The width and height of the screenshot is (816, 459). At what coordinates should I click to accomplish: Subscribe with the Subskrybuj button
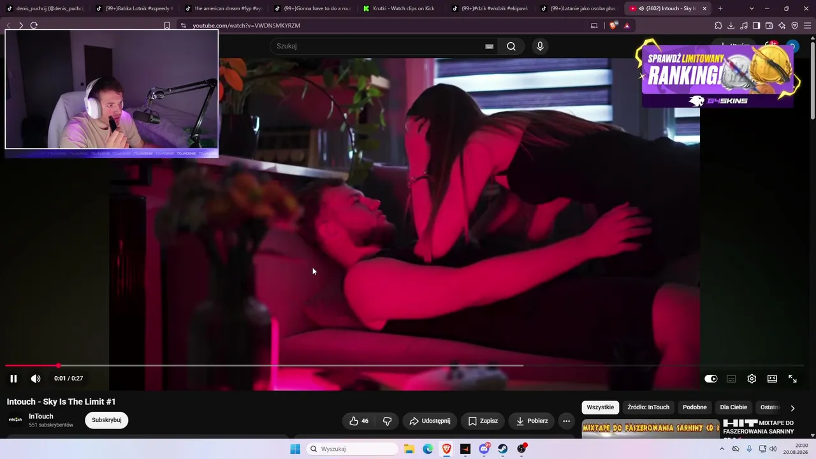[106, 420]
